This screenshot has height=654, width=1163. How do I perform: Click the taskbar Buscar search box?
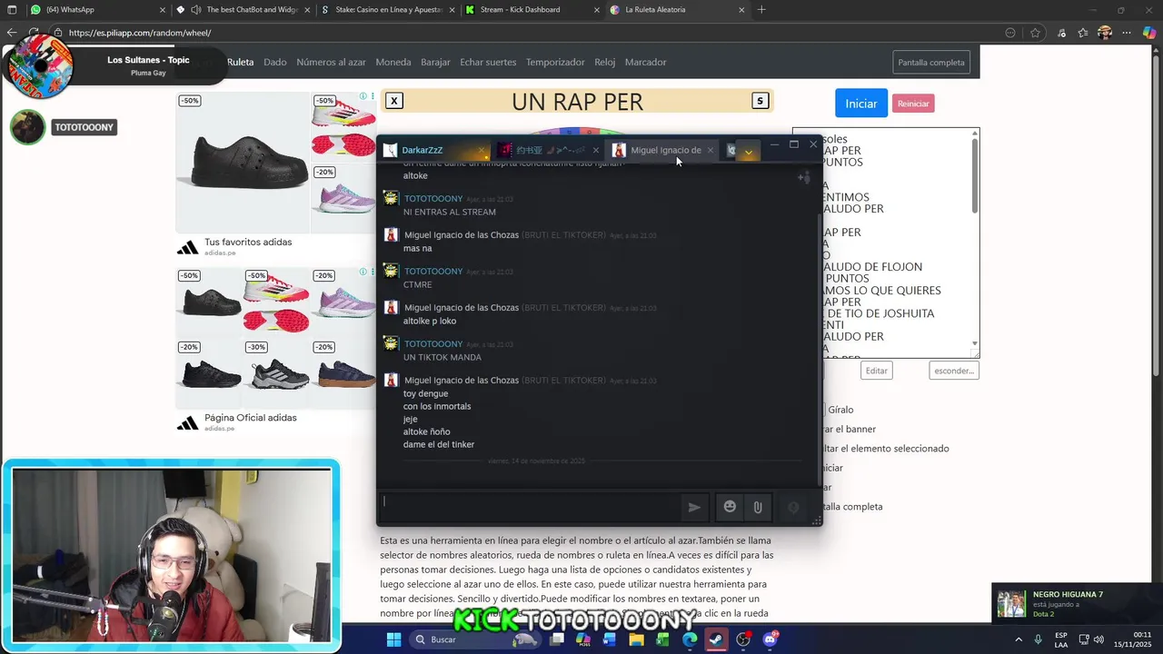coord(475,639)
